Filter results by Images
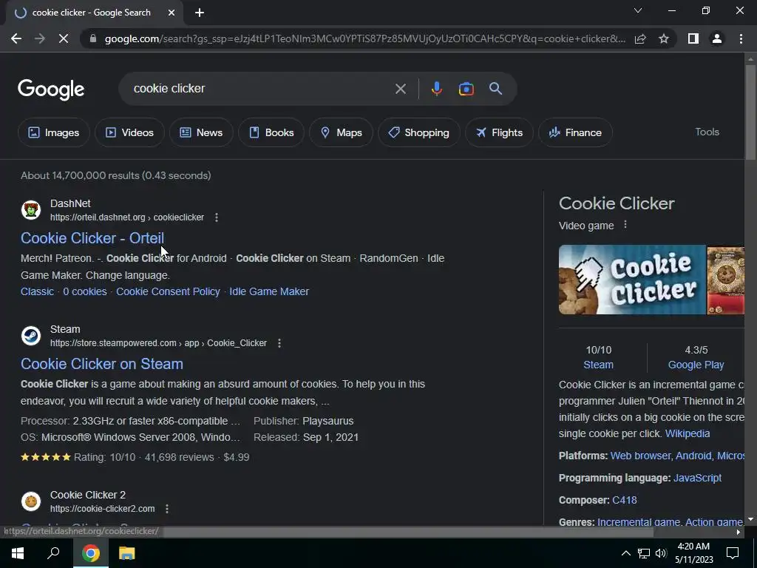The height and width of the screenshot is (568, 757). [53, 132]
